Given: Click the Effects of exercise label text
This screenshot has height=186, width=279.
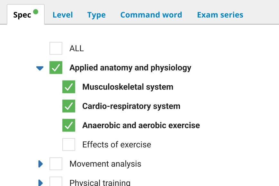Looking at the screenshot, I should tap(117, 145).
